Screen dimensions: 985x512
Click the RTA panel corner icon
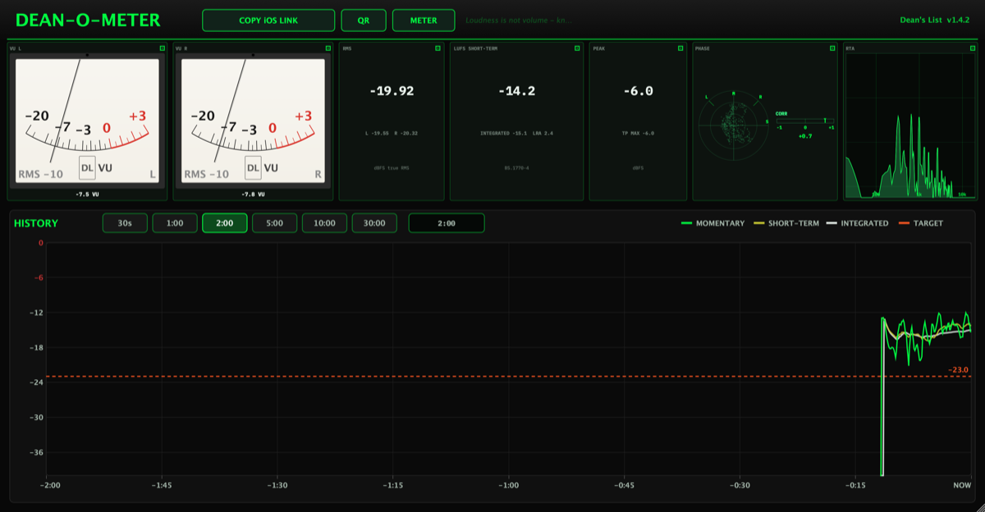pyautogui.click(x=971, y=48)
